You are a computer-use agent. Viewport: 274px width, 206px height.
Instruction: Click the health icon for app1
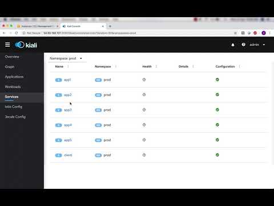tap(144, 80)
